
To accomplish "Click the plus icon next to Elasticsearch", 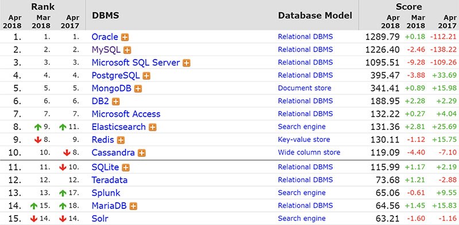I will coord(153,128).
